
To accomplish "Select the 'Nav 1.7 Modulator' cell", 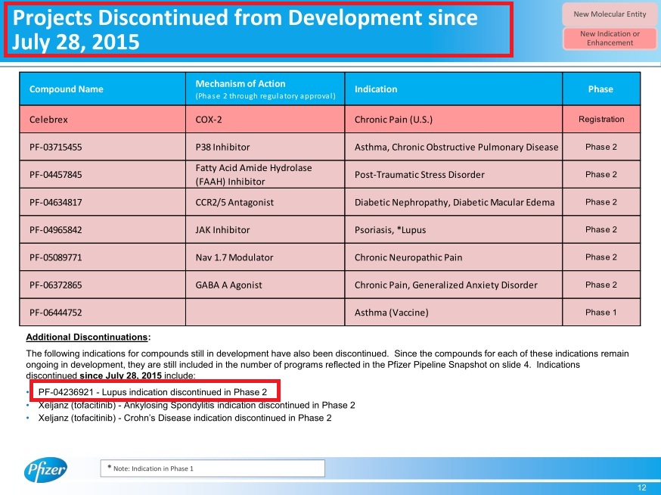I will [265, 257].
